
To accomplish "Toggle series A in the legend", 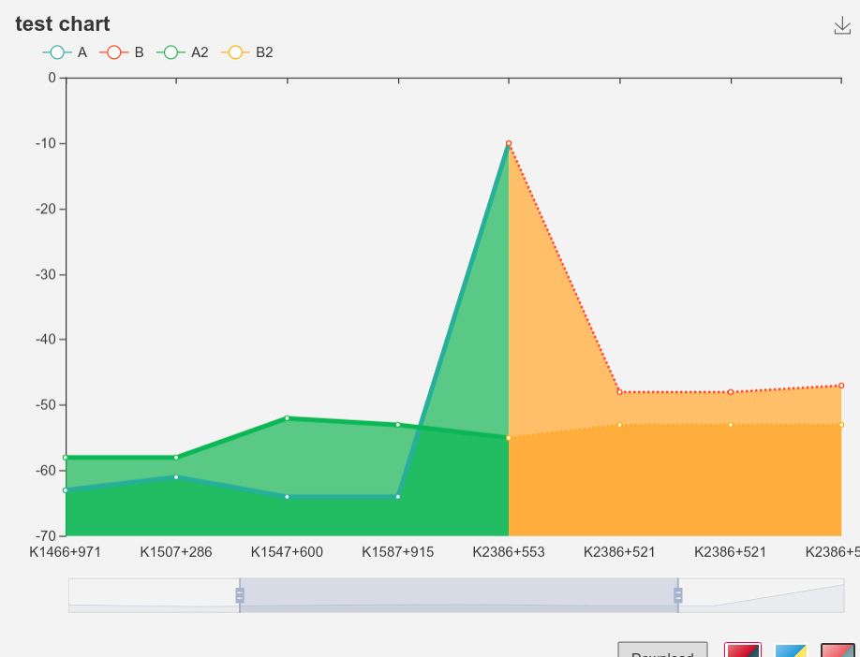I will coord(65,52).
